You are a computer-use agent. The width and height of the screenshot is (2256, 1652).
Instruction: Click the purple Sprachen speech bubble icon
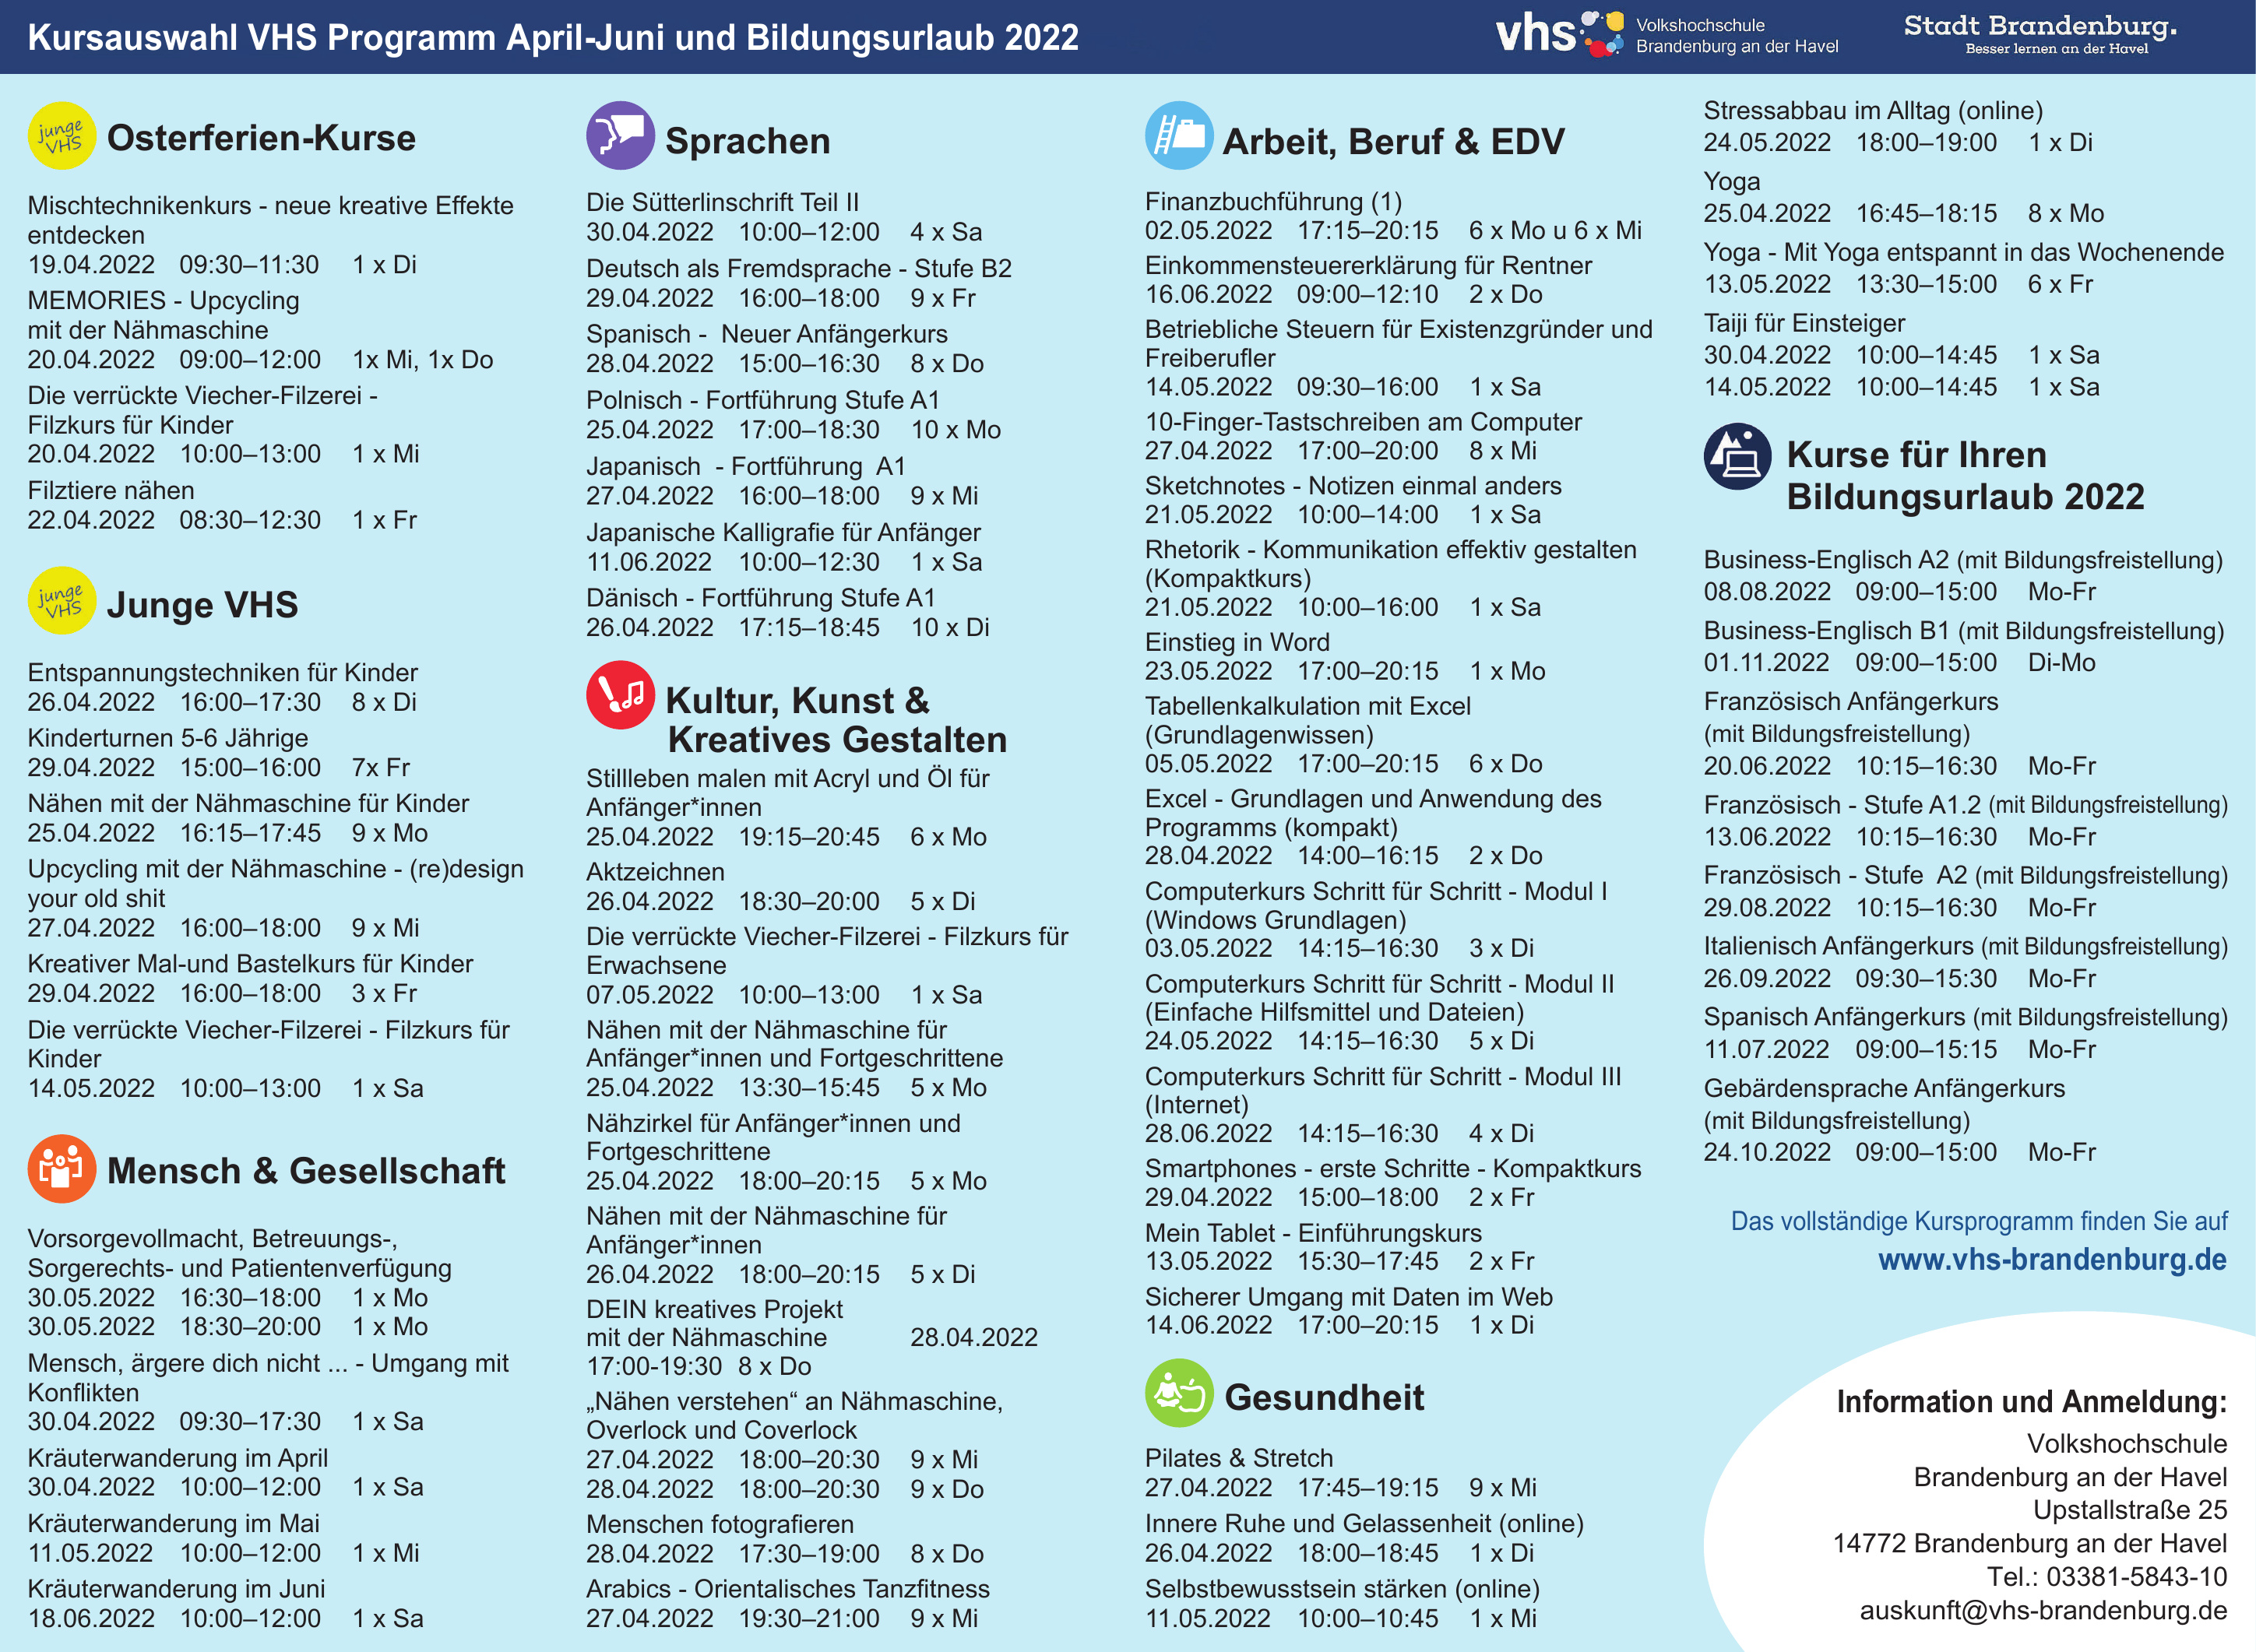point(620,135)
